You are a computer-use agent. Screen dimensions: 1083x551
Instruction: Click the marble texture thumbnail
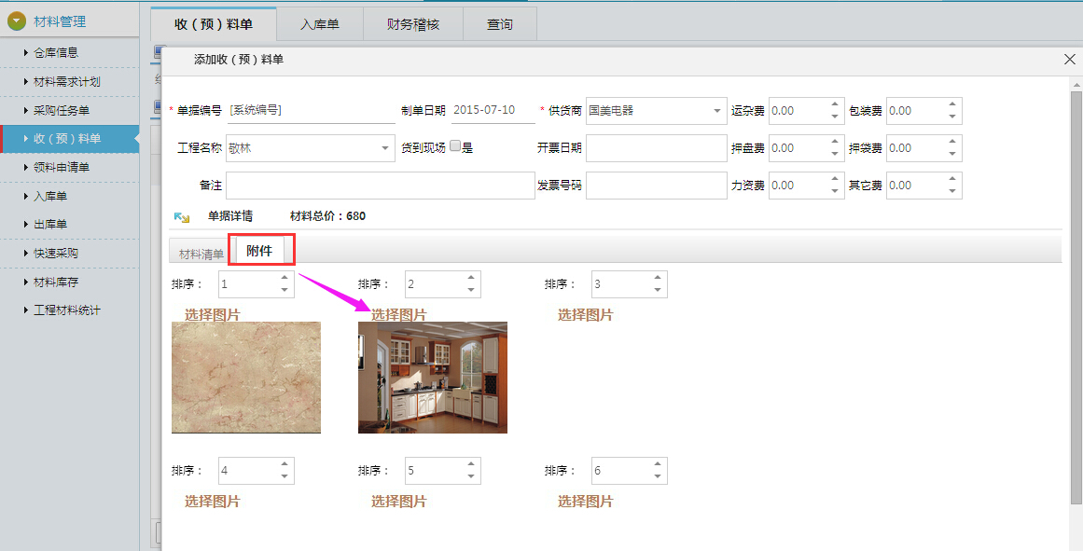point(245,377)
